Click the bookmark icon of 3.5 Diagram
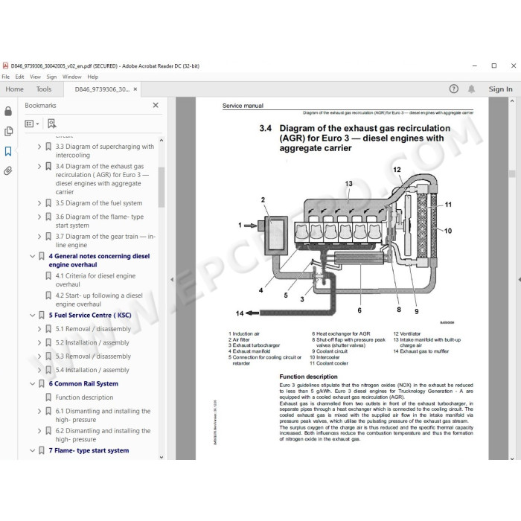 [x=48, y=203]
